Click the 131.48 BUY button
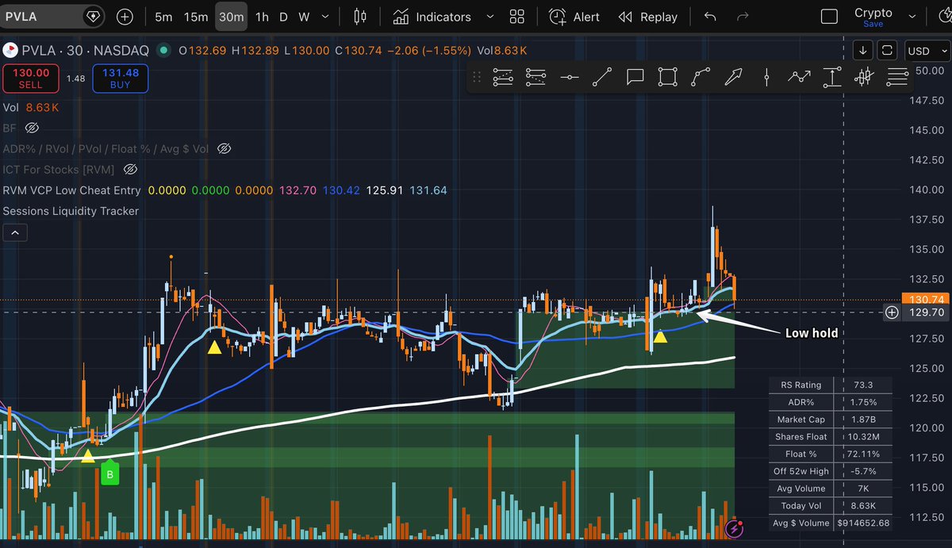Screen dimensions: 952x548 [121, 79]
